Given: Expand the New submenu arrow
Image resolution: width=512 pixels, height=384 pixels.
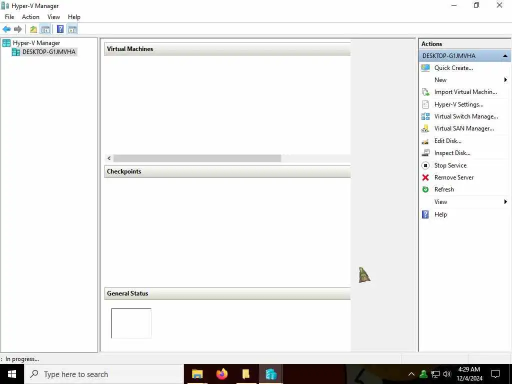Looking at the screenshot, I should pyautogui.click(x=505, y=80).
